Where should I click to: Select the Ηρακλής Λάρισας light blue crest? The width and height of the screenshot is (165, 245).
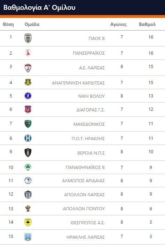(28, 237)
